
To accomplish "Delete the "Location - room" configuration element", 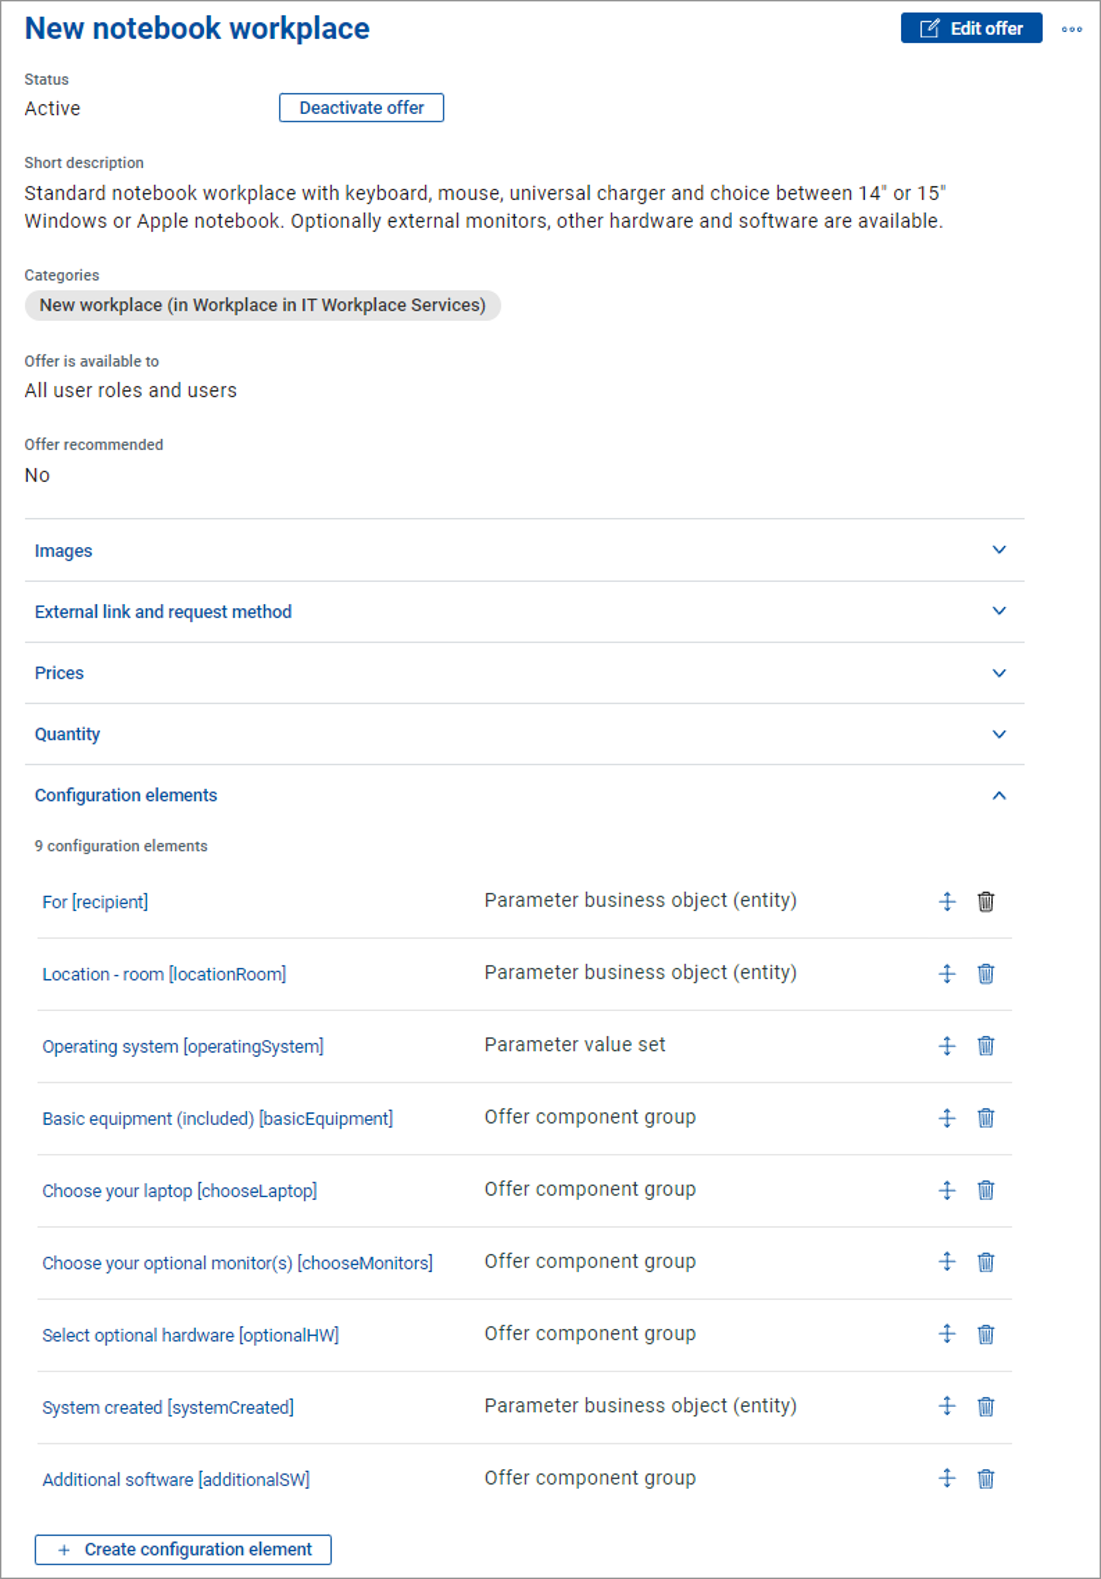I will click(x=985, y=974).
